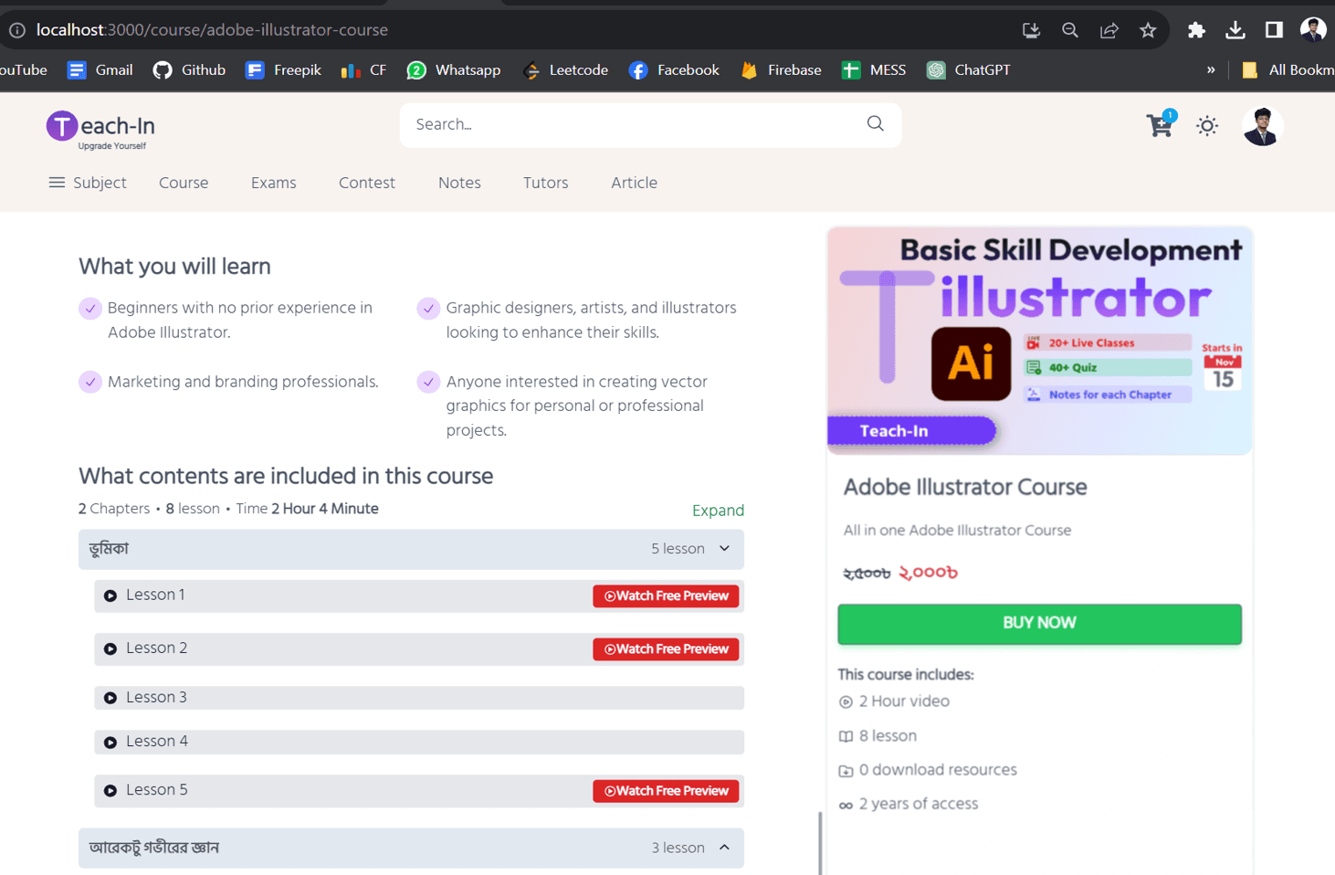Open the Leetcode bookmark
The width and height of the screenshot is (1335, 875).
565,70
